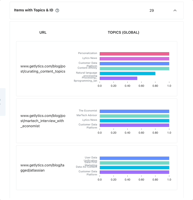Open the martech_interview_with_economist blog URL
Screen dimensions: 193x200
tap(43, 121)
